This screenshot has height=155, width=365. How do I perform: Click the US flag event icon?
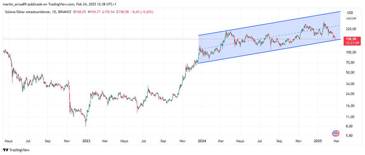[x=335, y=133]
